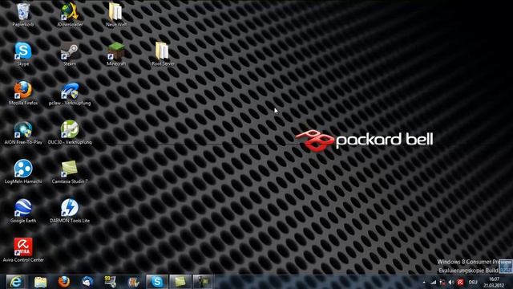
Task: Switch to the Skype window in taskbar
Action: click(157, 282)
